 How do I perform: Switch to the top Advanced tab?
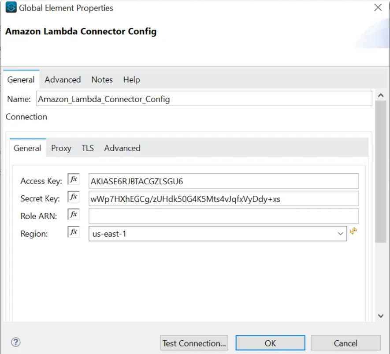click(x=63, y=80)
